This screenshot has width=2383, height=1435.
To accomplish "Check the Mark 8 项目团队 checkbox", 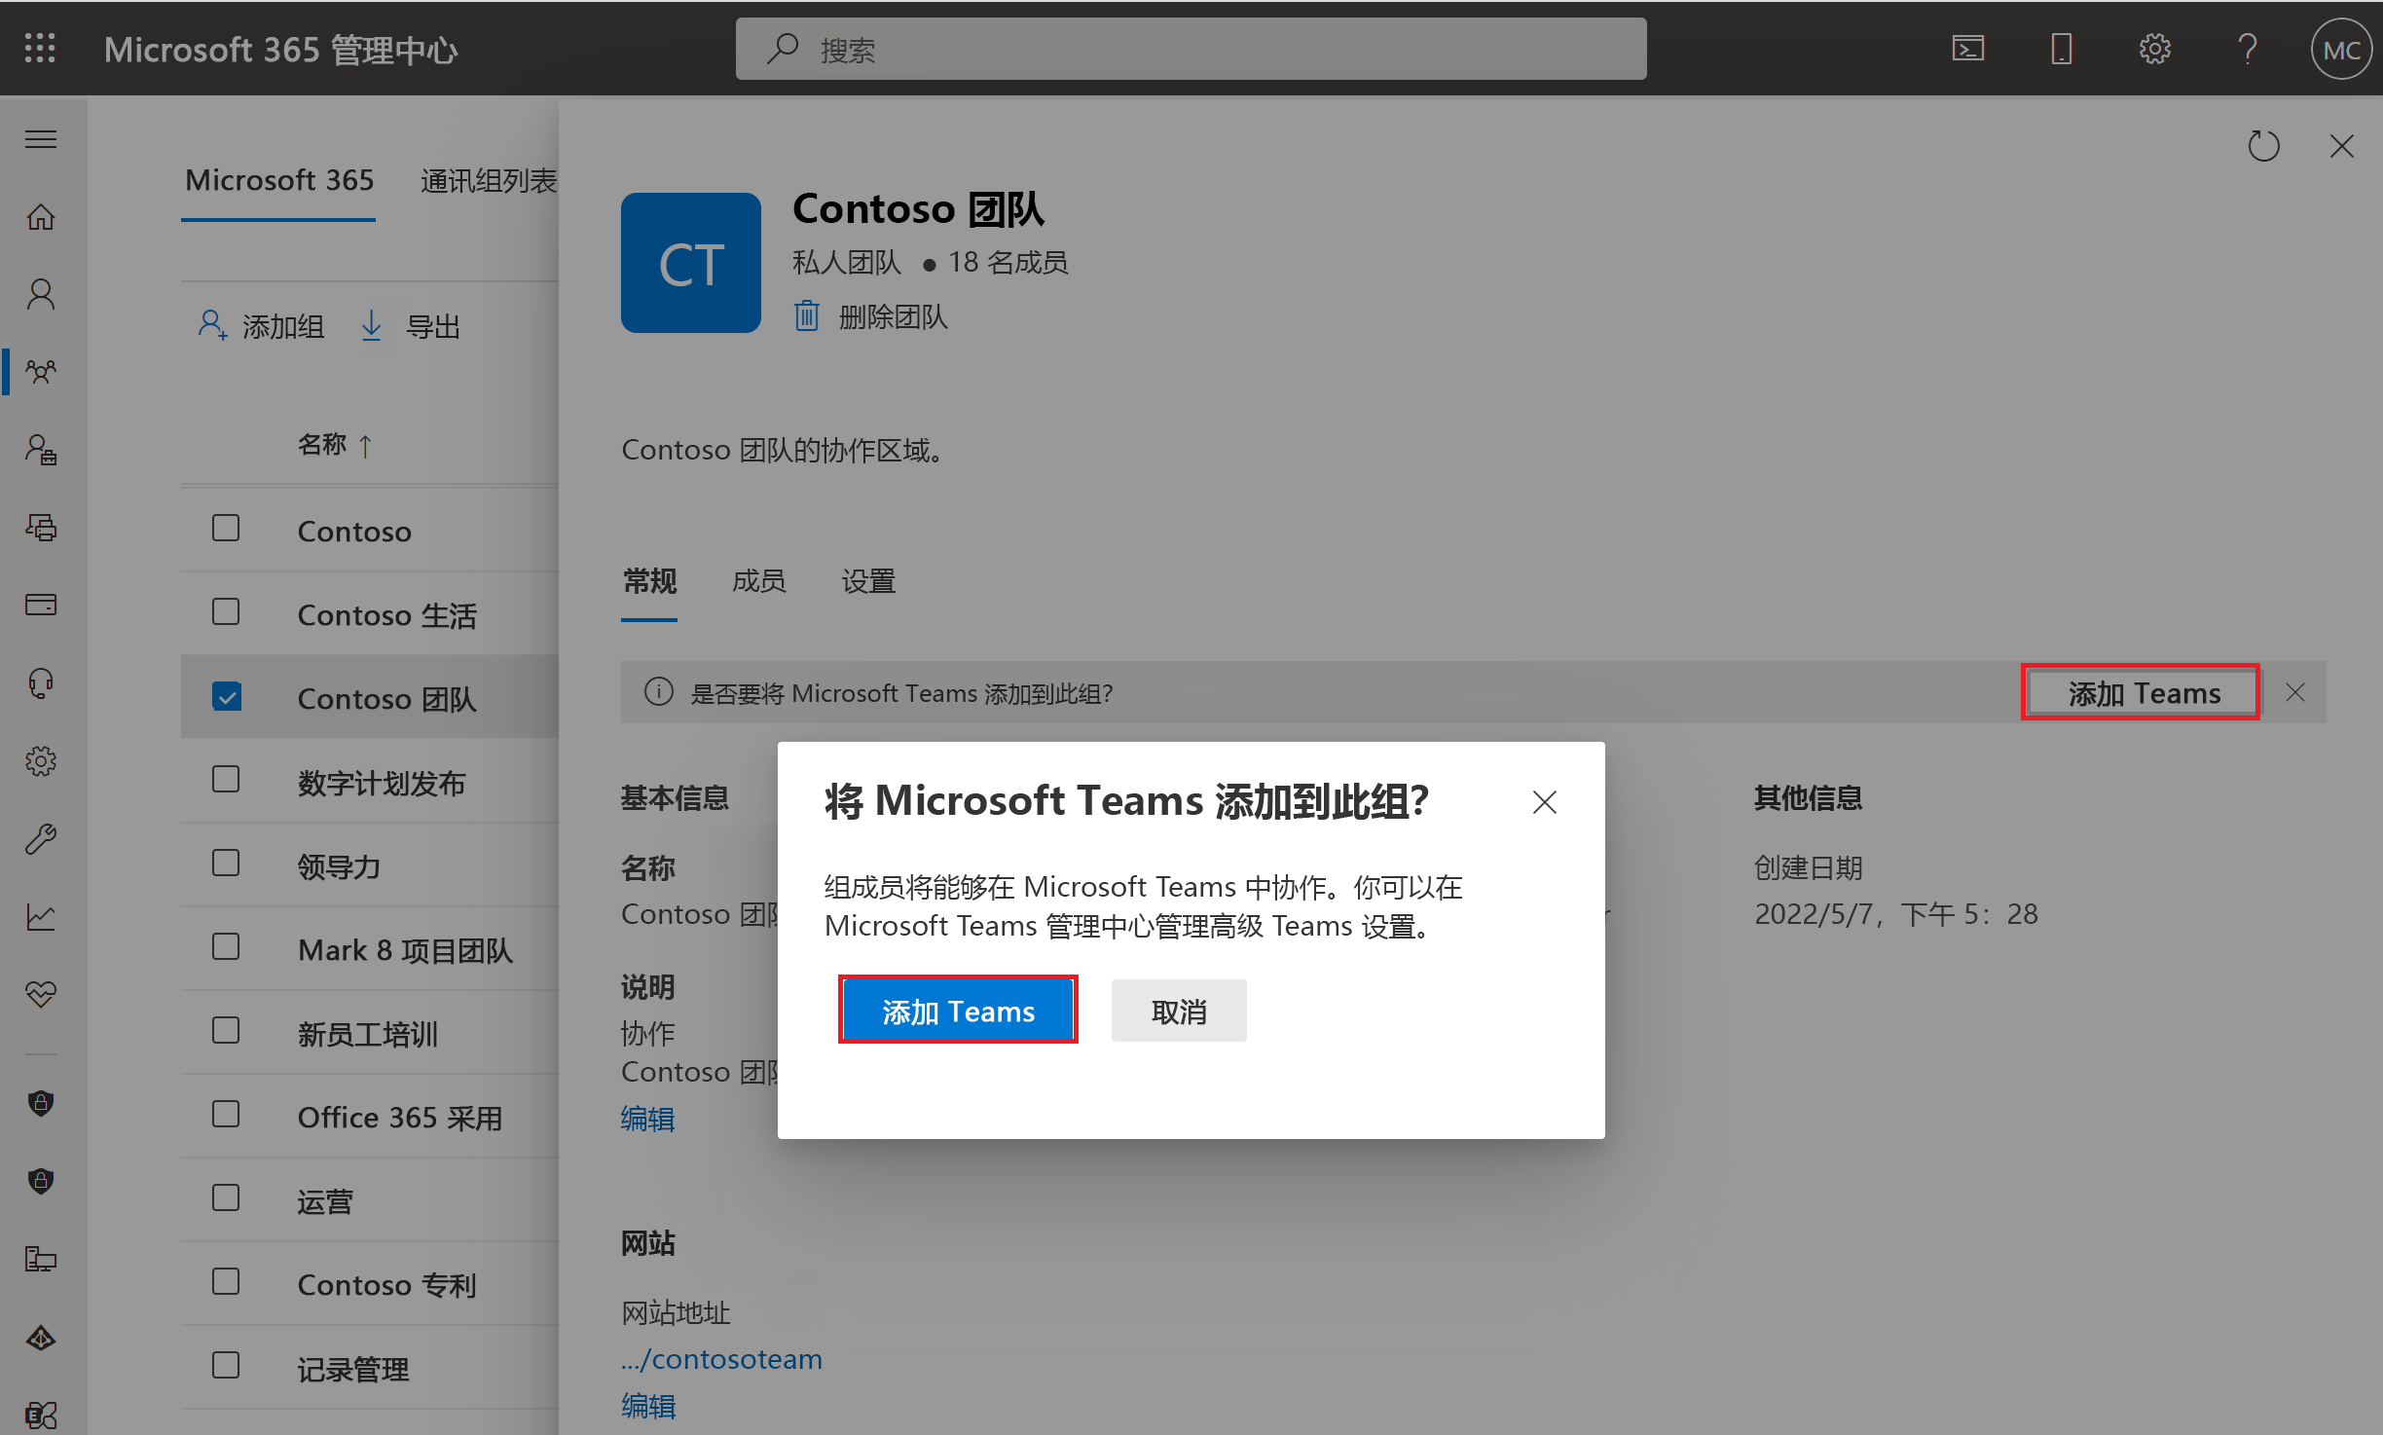I will (226, 947).
